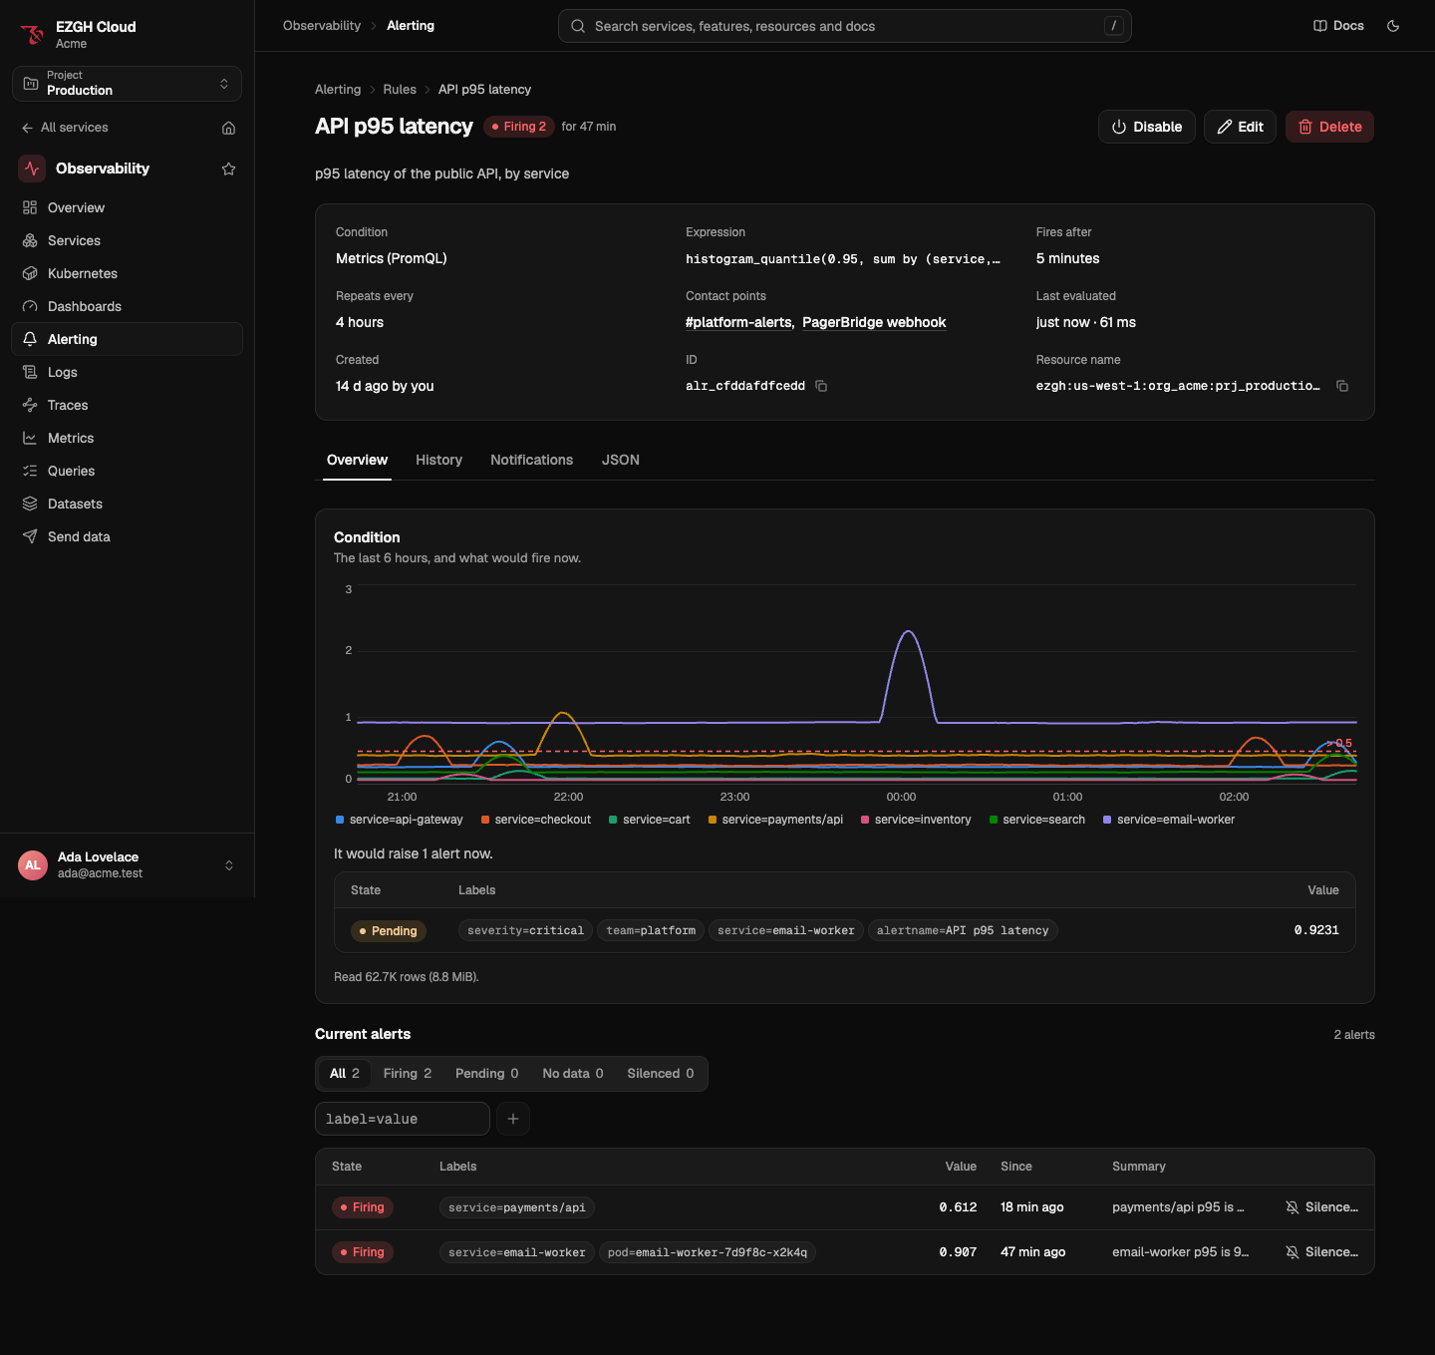Expand the Ada Lovelace account menu
Viewport: 1435px width, 1355px height.
pos(127,865)
